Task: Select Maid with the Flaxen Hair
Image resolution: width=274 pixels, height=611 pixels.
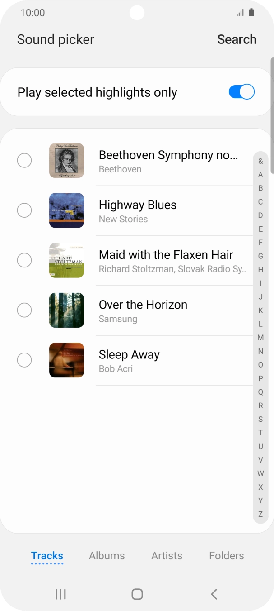Action: click(x=24, y=260)
